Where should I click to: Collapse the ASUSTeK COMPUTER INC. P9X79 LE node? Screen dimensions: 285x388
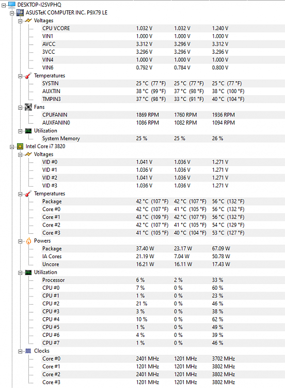(12, 13)
